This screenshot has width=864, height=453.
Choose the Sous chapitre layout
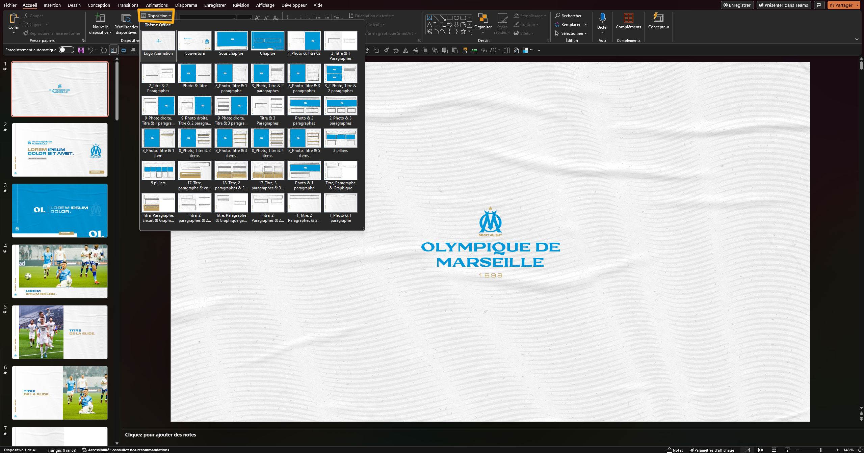tap(231, 44)
